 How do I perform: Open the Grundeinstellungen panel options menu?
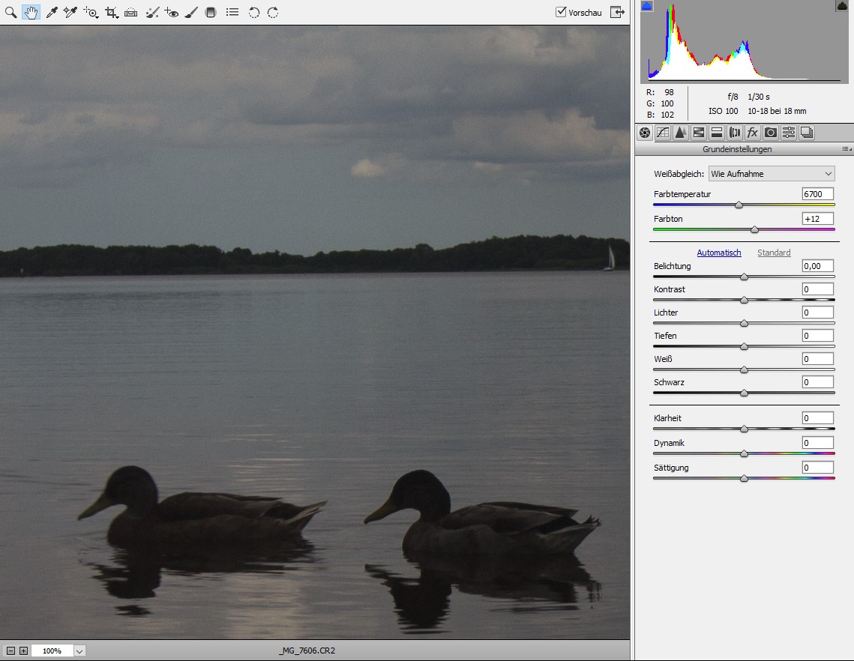pos(846,149)
